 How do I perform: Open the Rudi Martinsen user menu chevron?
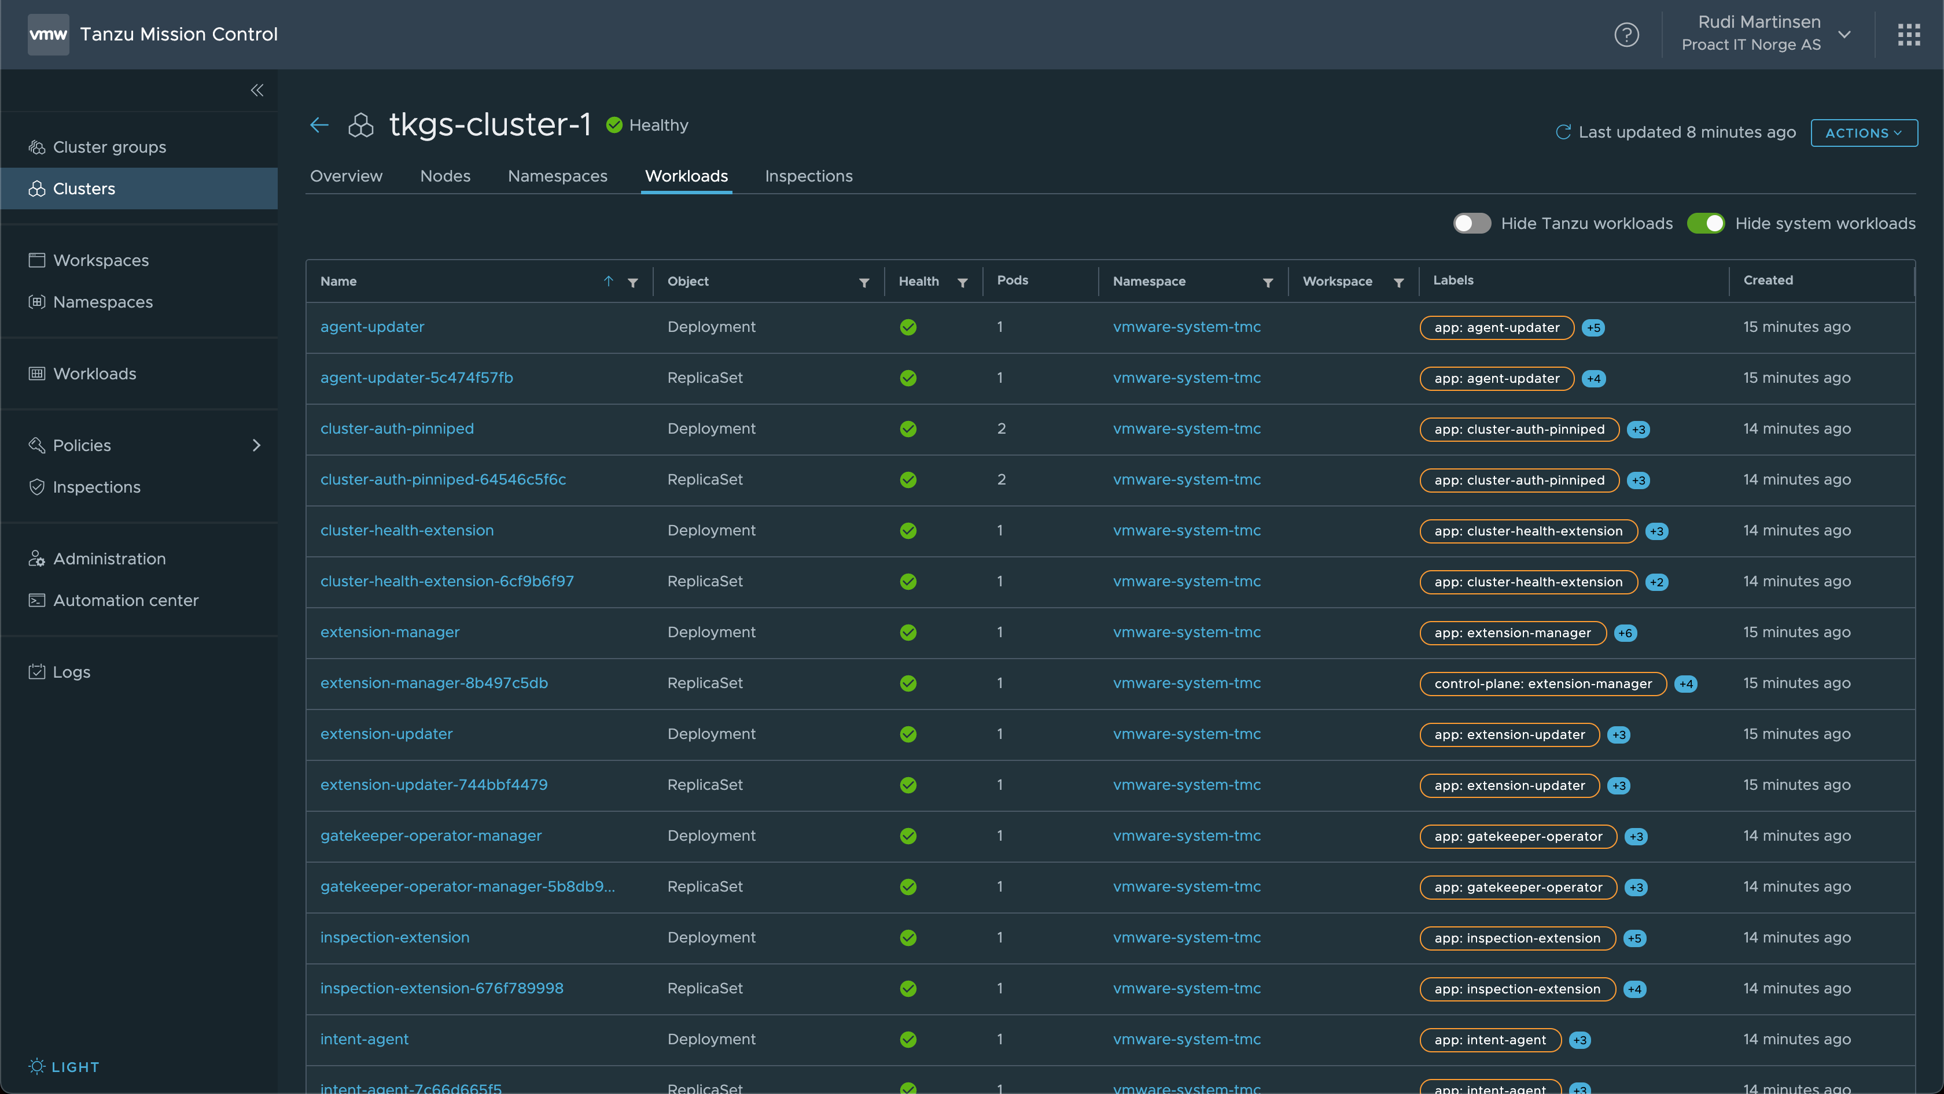(1844, 35)
